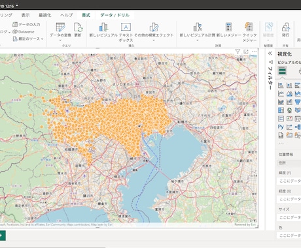This screenshot has width=301, height=248.
Task: Click the green add page button
Action: (2, 236)
